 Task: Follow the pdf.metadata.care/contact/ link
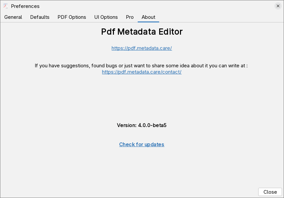tap(142, 72)
